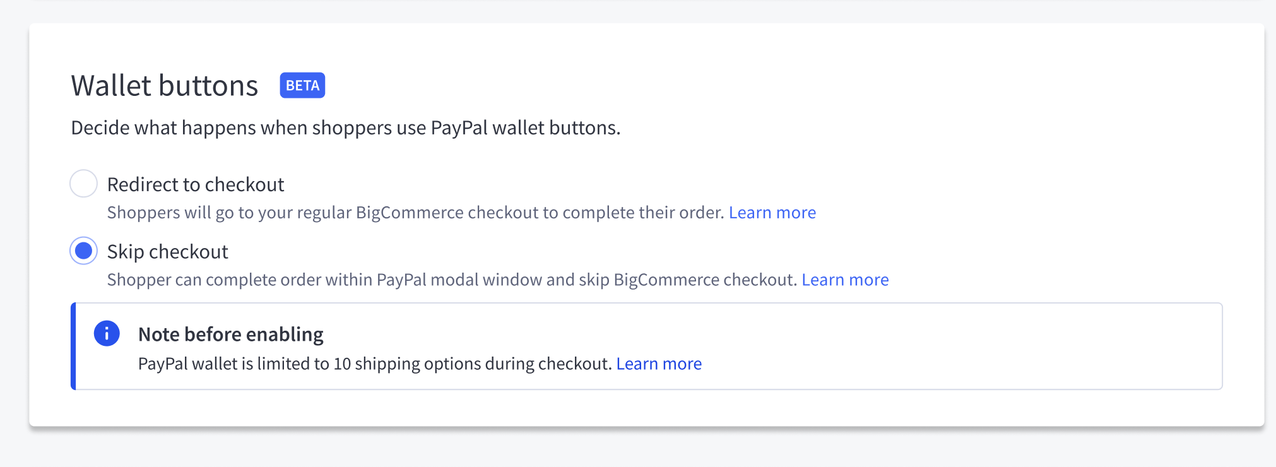Screen dimensions: 1276x467
Task: Click the PayPal wallet buttons description text
Action: pyautogui.click(x=345, y=127)
